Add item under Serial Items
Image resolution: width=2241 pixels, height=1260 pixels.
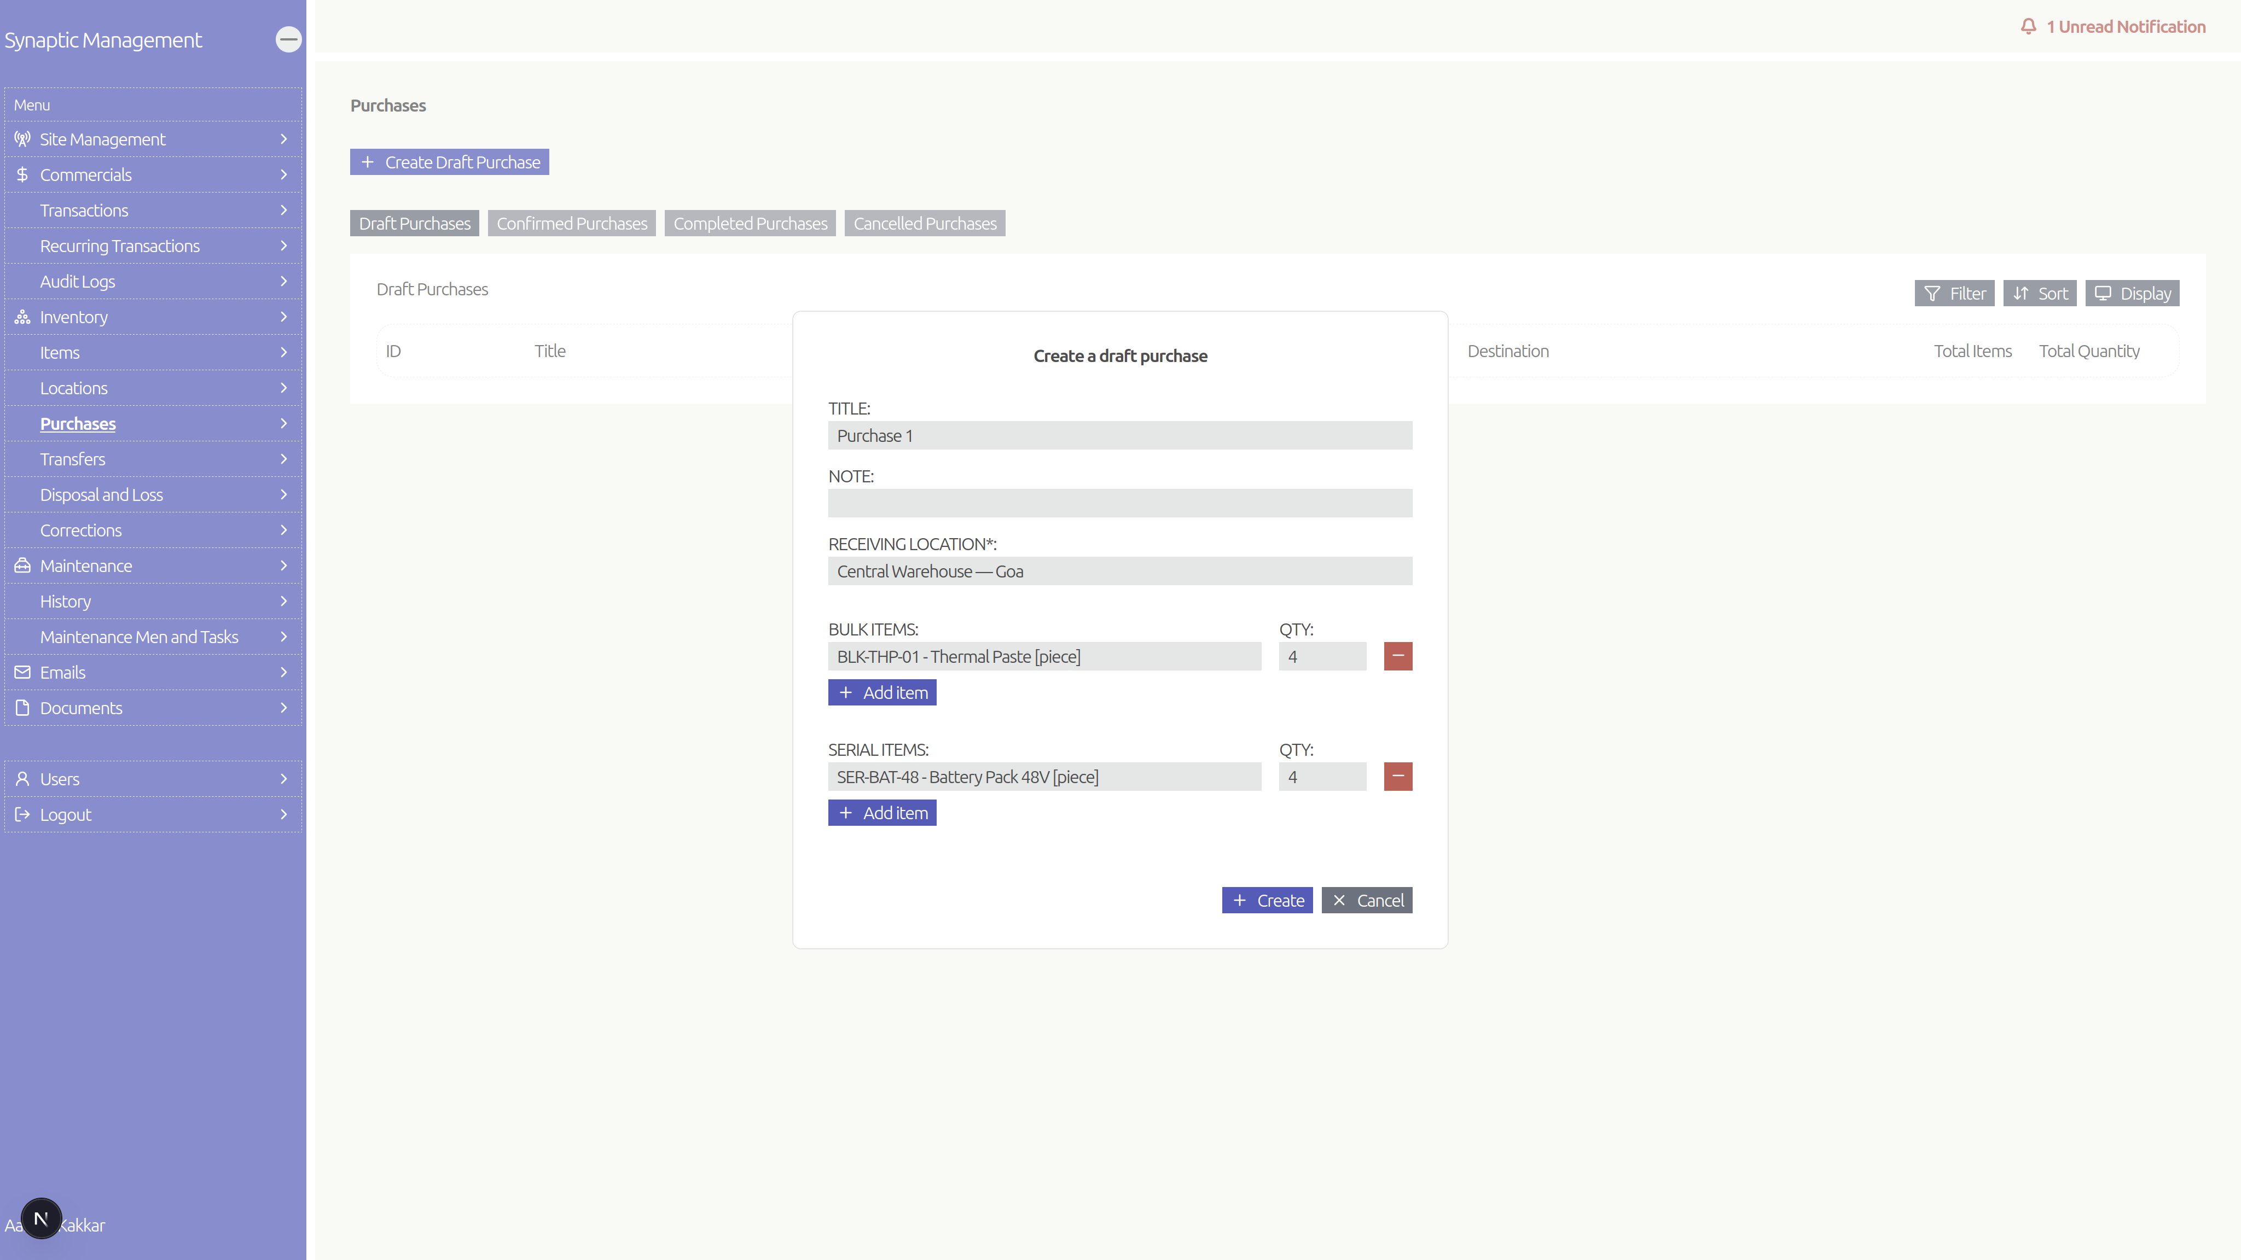[882, 813]
